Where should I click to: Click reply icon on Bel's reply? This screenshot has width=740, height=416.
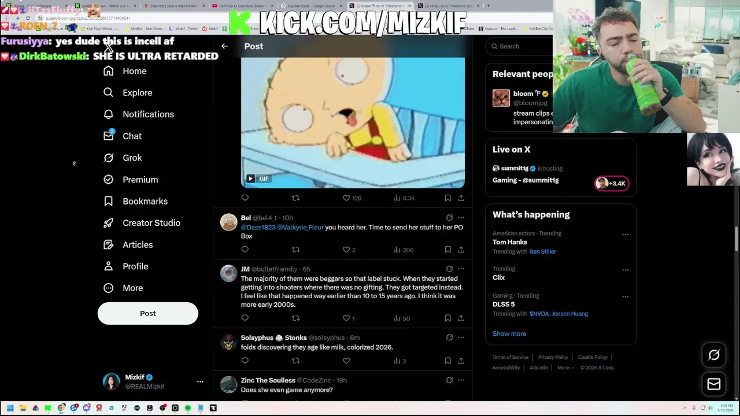(x=245, y=250)
